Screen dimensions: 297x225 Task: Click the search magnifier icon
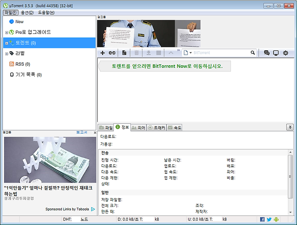pyautogui.click(x=253, y=53)
